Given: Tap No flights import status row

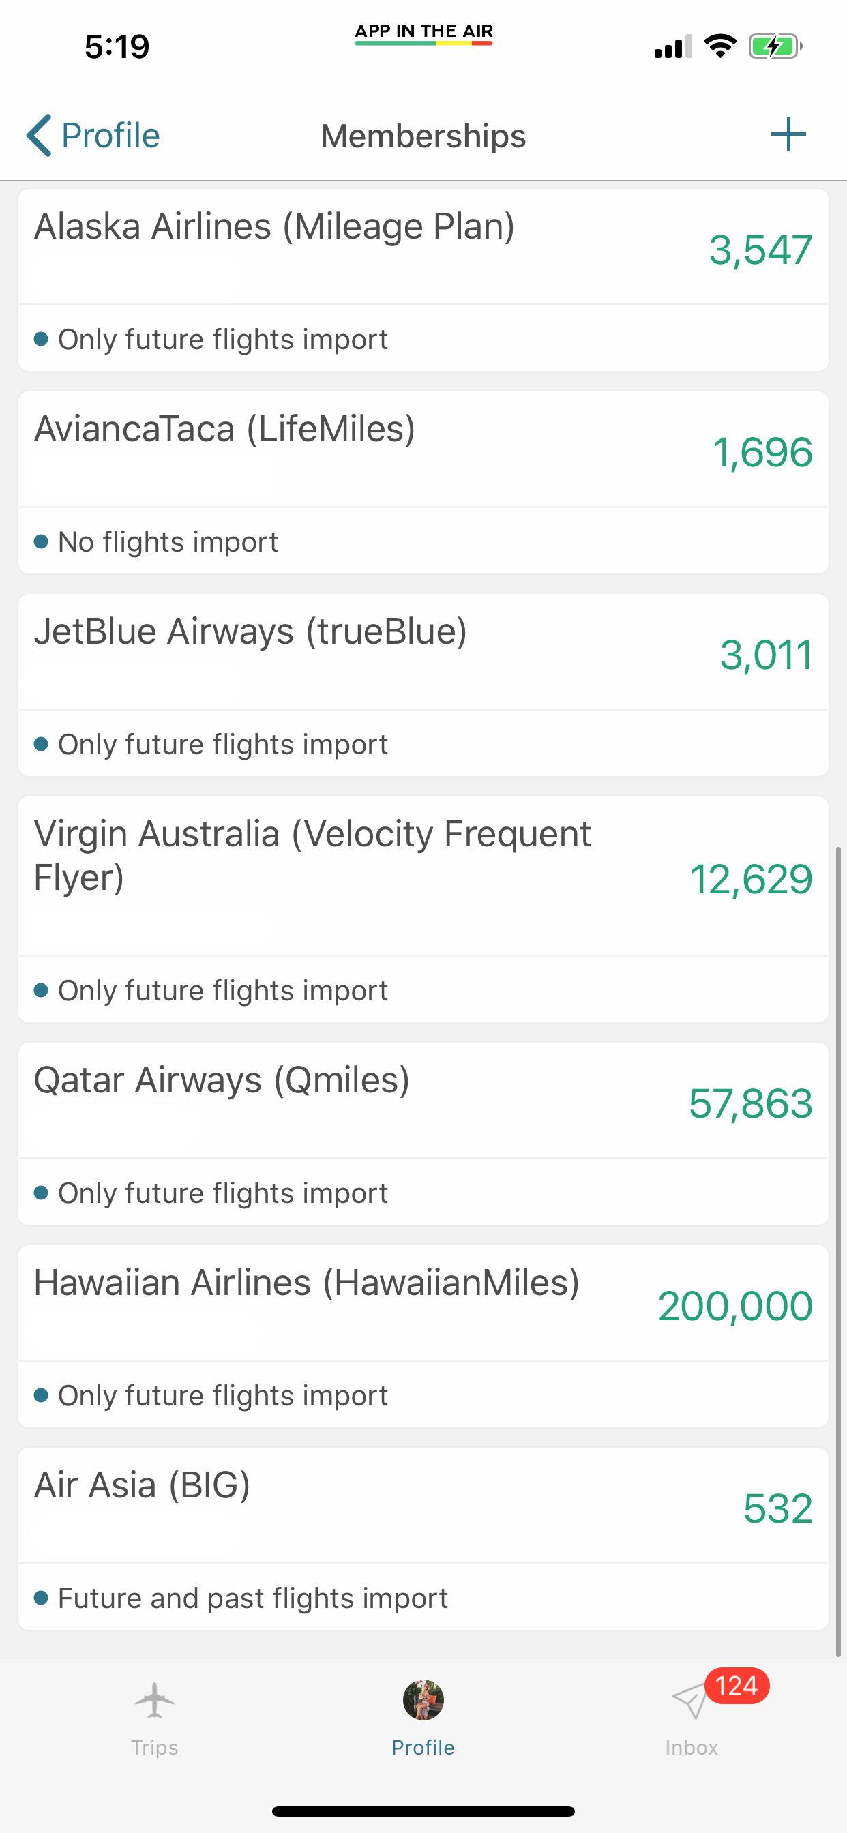Looking at the screenshot, I should [x=168, y=542].
